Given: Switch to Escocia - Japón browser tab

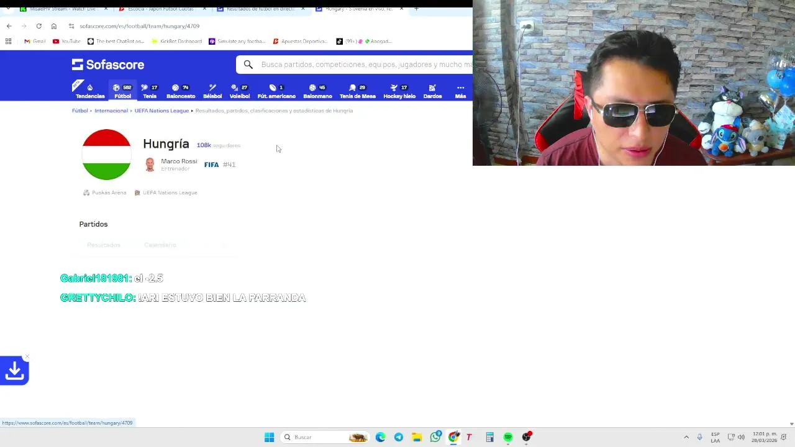Looking at the screenshot, I should point(161,9).
